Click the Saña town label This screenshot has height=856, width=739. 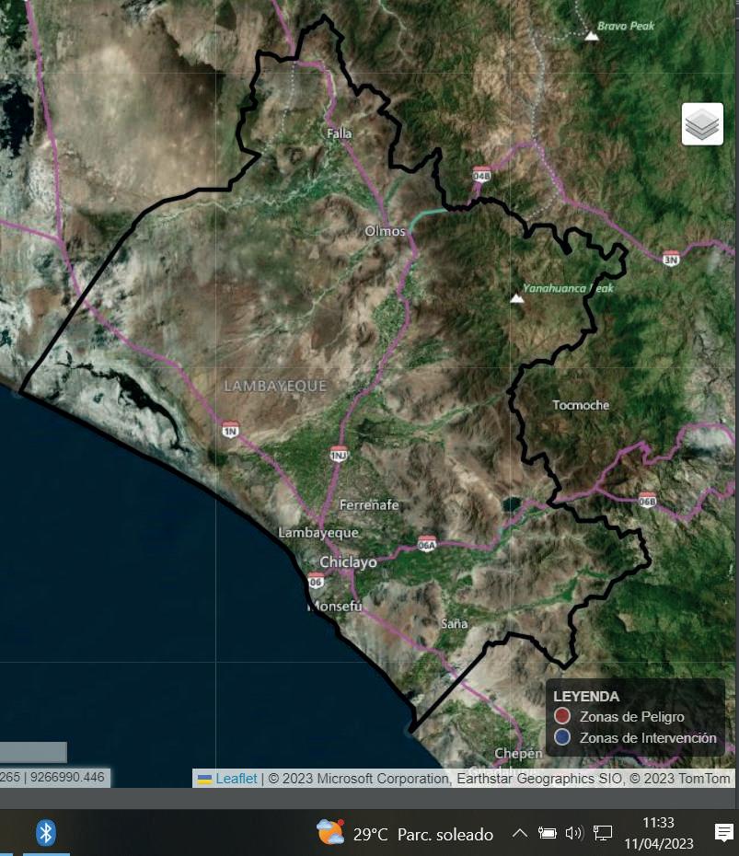[x=454, y=623]
